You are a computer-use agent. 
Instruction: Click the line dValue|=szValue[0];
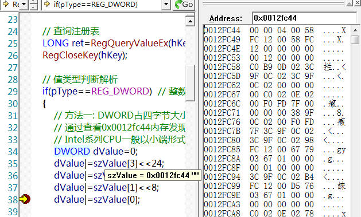(x=97, y=200)
